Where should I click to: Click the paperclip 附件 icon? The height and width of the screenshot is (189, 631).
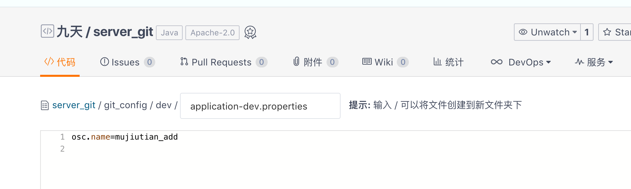point(296,62)
